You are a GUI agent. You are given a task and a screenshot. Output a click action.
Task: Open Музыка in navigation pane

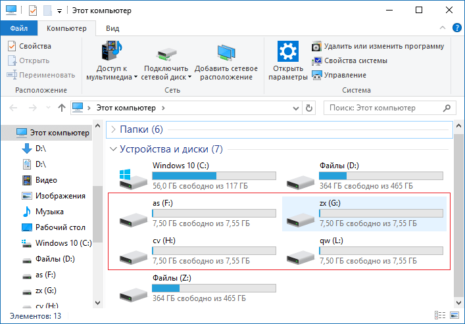(x=43, y=212)
